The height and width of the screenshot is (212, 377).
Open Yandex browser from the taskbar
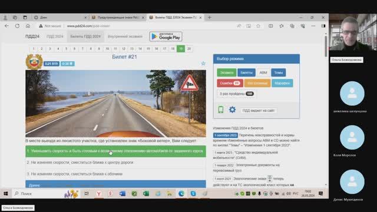pos(99,194)
